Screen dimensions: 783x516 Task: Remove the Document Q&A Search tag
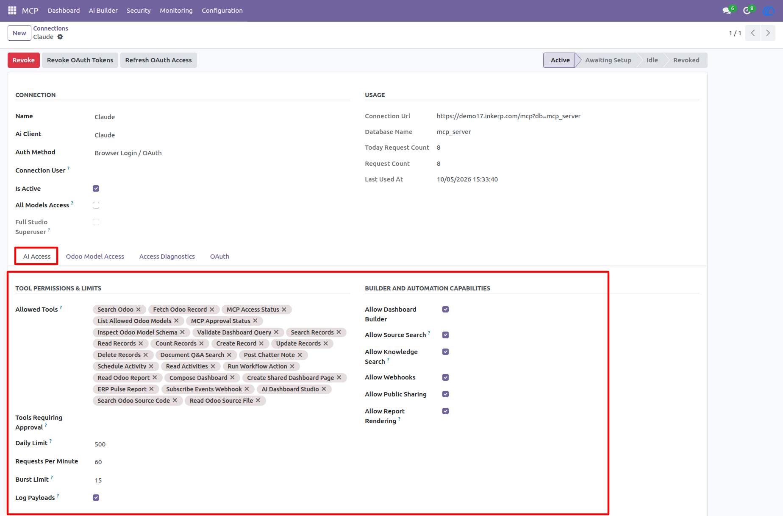[x=229, y=355]
